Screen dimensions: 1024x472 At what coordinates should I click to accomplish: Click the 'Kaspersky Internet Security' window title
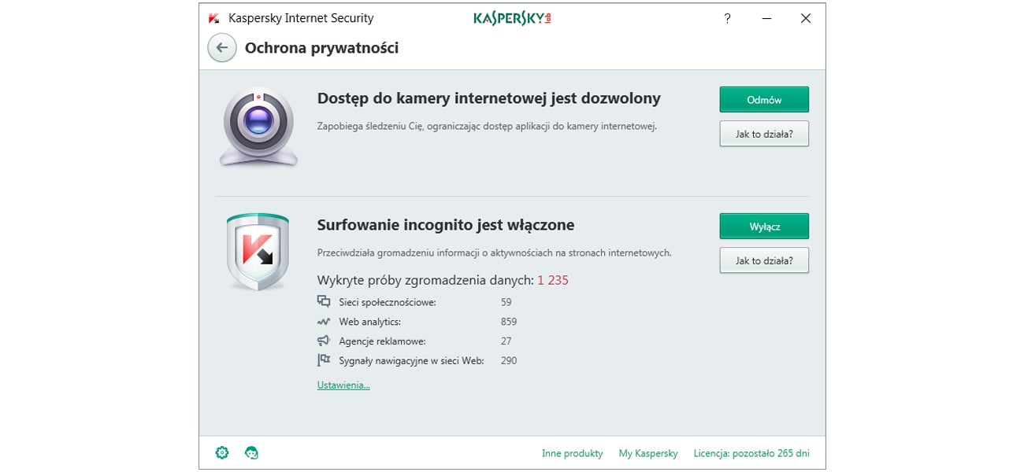click(301, 18)
